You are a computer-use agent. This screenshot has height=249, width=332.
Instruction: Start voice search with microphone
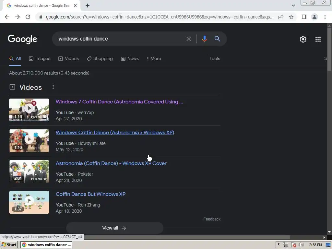tap(204, 39)
